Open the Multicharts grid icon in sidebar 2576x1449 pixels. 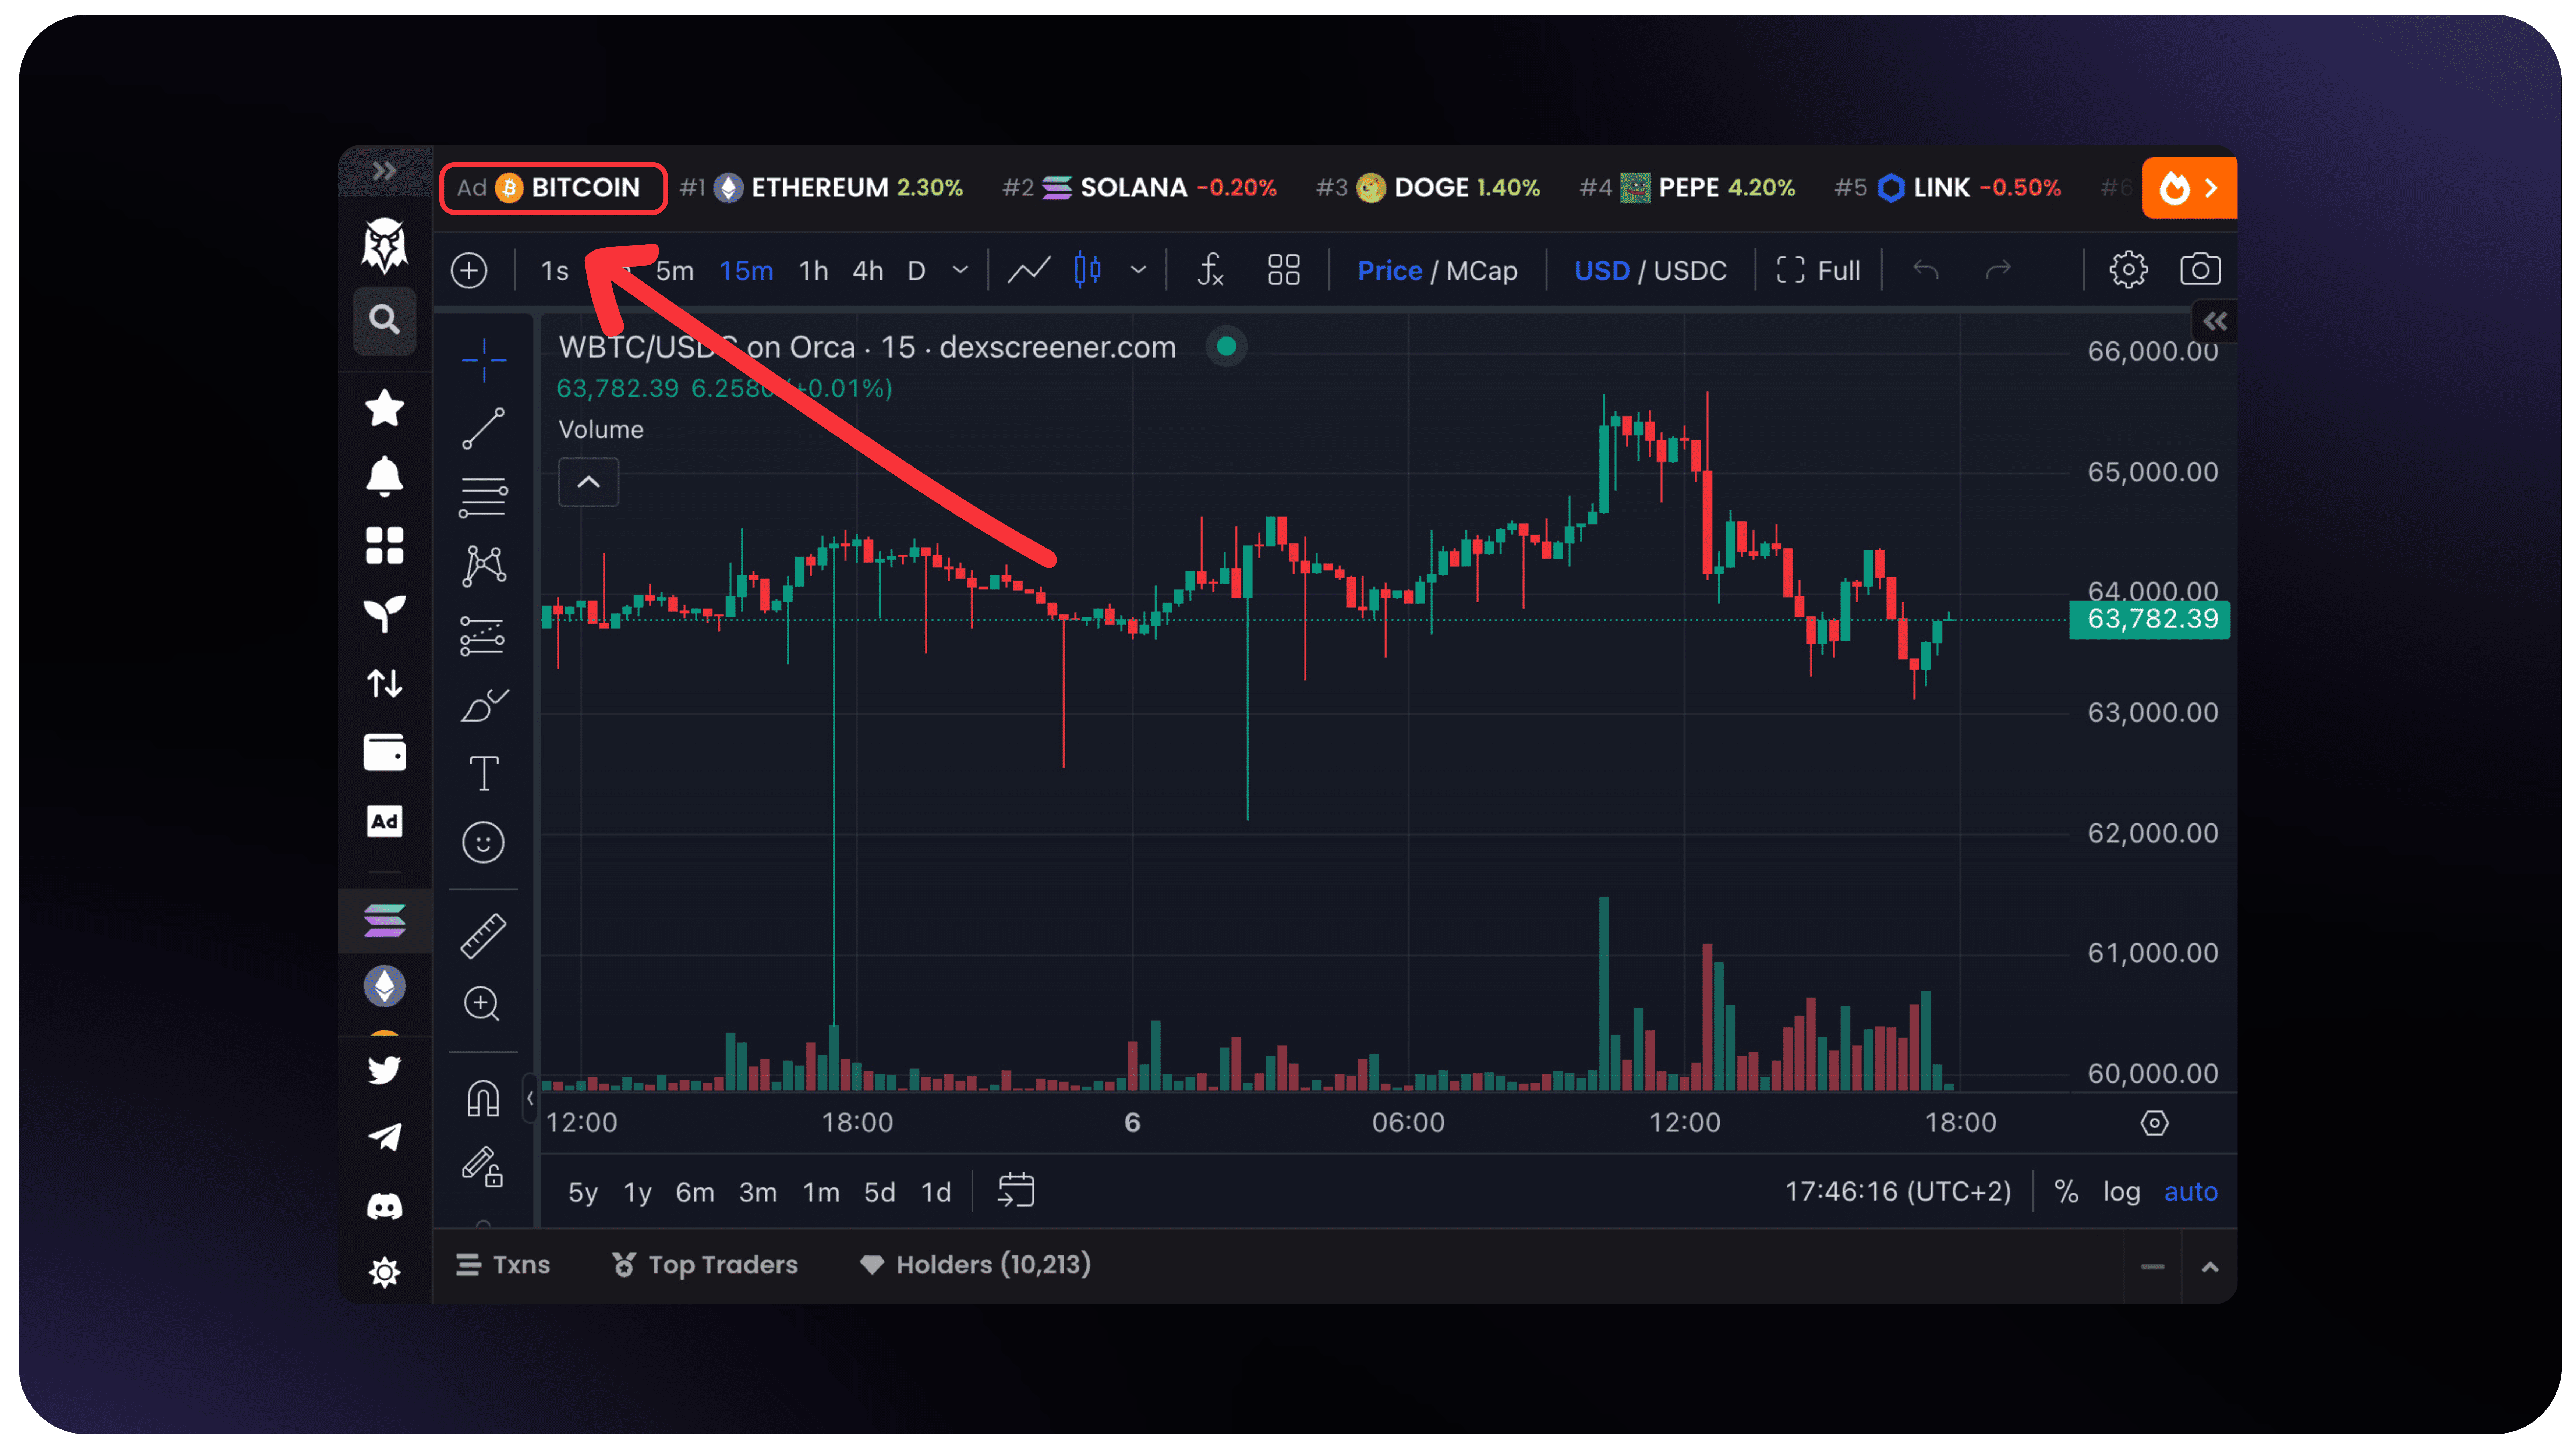(384, 546)
